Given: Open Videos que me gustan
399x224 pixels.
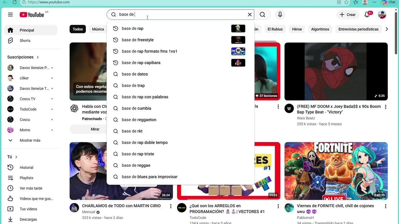Looking at the screenshot, I should click(31, 198).
